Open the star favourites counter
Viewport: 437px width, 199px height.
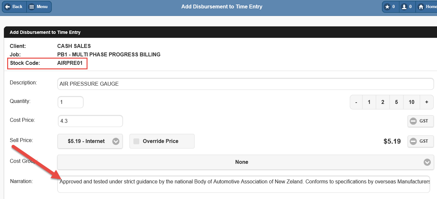390,7
